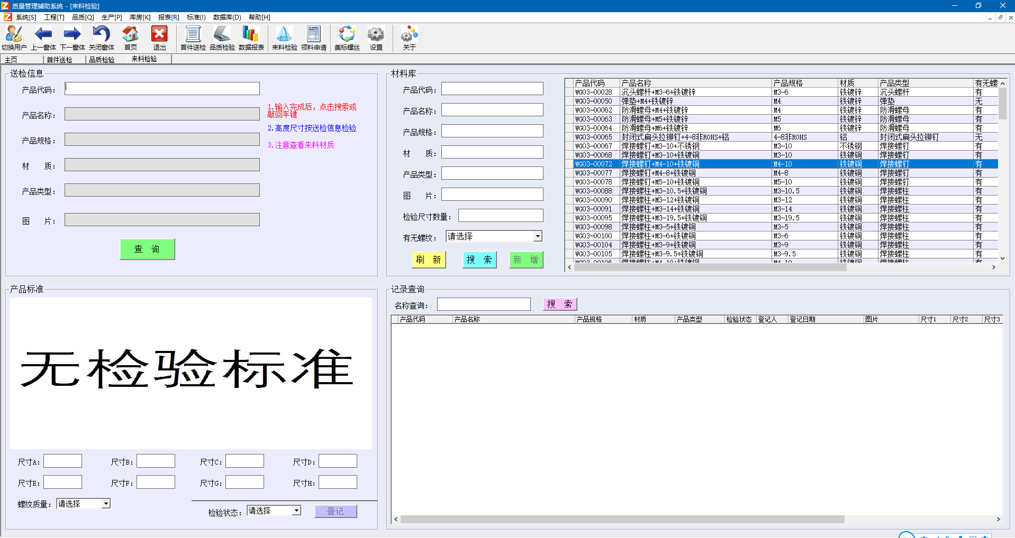Open the 数据库(D) menu

click(x=227, y=17)
